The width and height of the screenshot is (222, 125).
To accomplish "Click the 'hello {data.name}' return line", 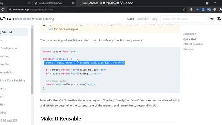I will tap(71, 84).
